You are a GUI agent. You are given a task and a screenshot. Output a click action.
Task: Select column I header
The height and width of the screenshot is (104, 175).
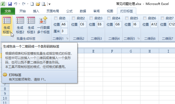[167, 51]
